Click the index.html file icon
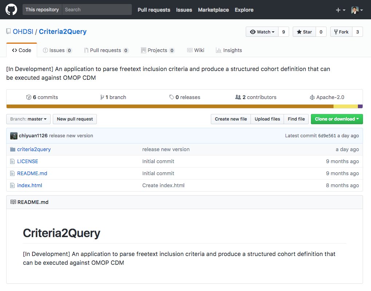This screenshot has width=371, height=291. pos(12,186)
